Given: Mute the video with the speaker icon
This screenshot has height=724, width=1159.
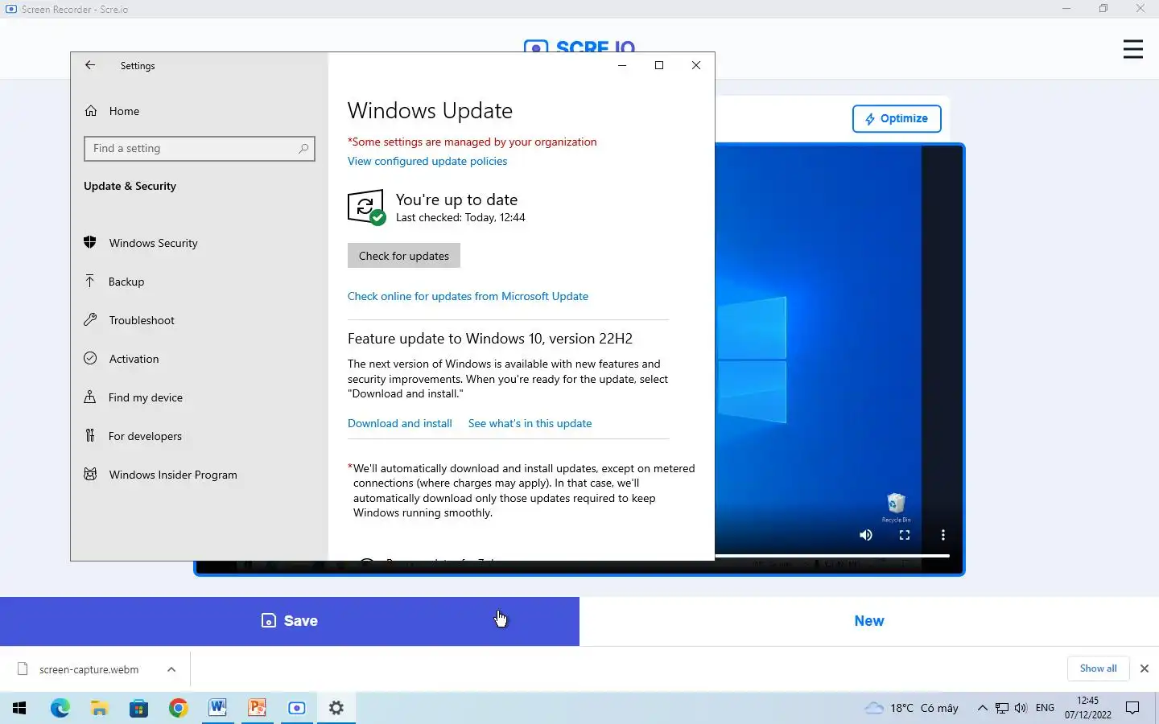Looking at the screenshot, I should click(x=866, y=535).
